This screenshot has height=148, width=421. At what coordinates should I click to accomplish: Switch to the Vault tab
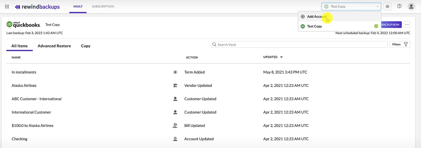pos(78,6)
